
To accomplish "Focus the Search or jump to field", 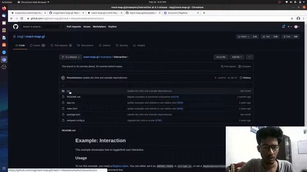I will pyautogui.click(x=42, y=27).
